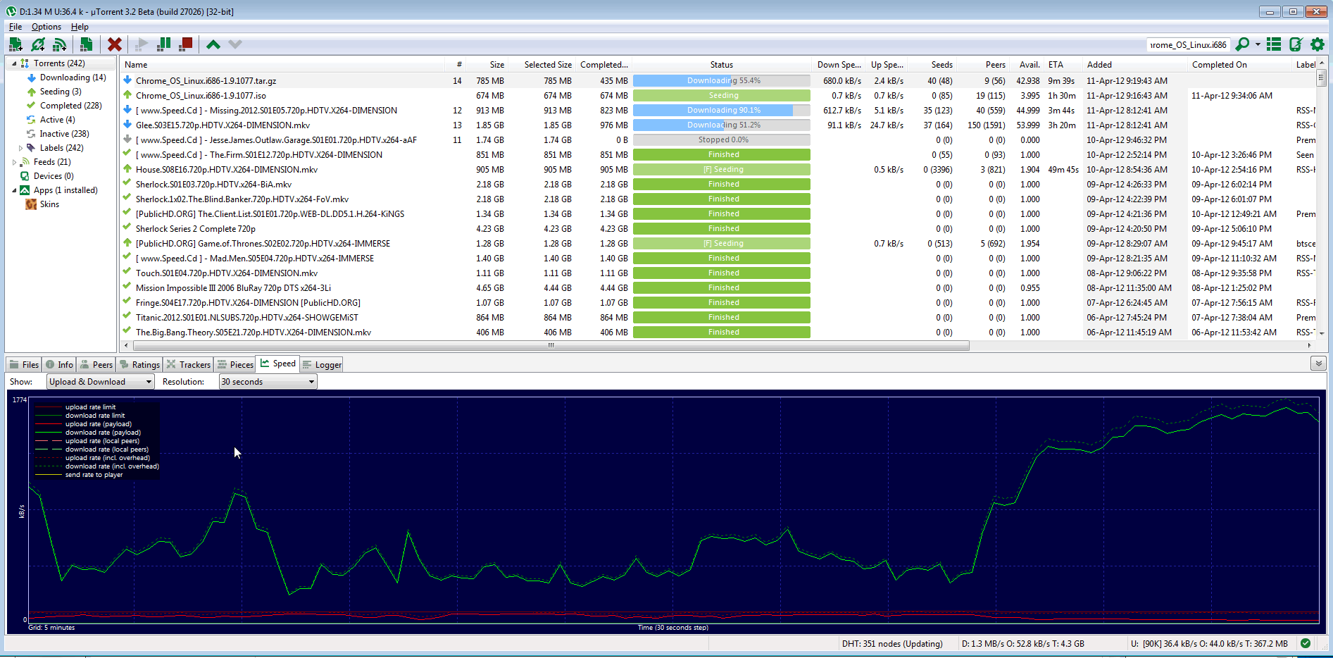The image size is (1333, 658).
Task: Switch to the Info tab
Action: click(x=59, y=364)
